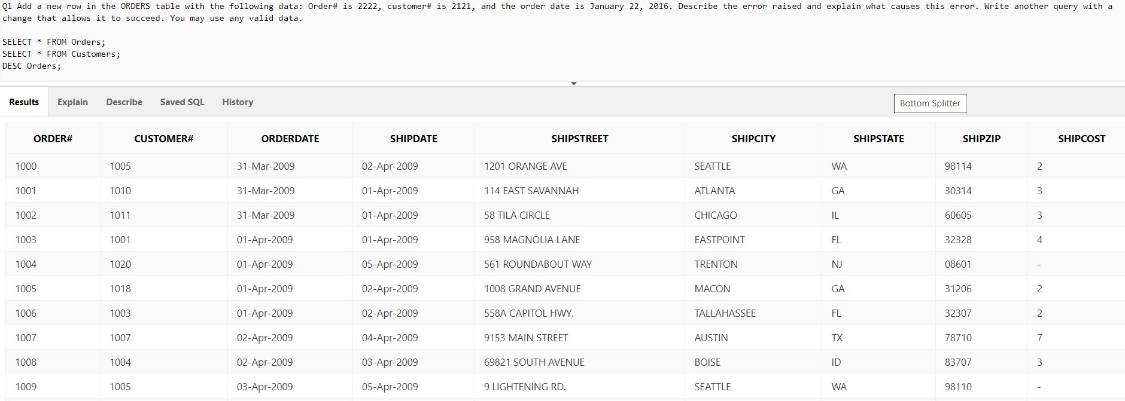Screen dimensions: 1125x401
Task: Select the TRENTON ship city cell
Action: pyautogui.click(x=716, y=264)
